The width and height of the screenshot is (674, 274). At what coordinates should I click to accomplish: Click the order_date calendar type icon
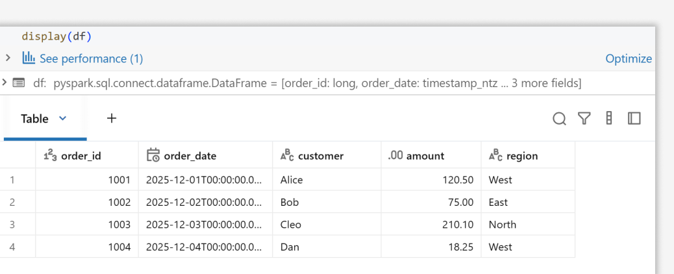click(x=153, y=155)
